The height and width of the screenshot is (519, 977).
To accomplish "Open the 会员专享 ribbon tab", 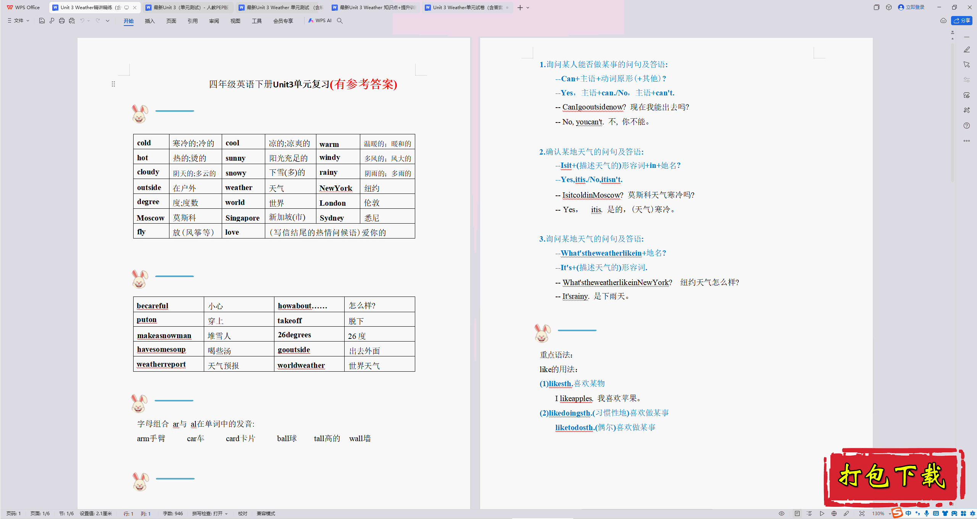I will point(283,21).
